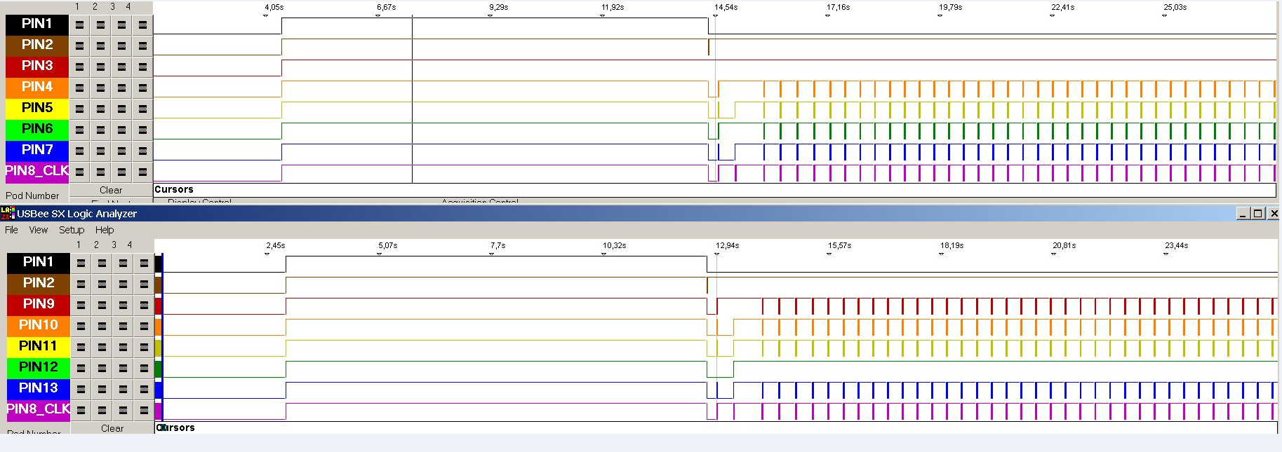Toggle PIN1 column 2 trigger in lower window
This screenshot has width=1282, height=452.
pyautogui.click(x=102, y=263)
